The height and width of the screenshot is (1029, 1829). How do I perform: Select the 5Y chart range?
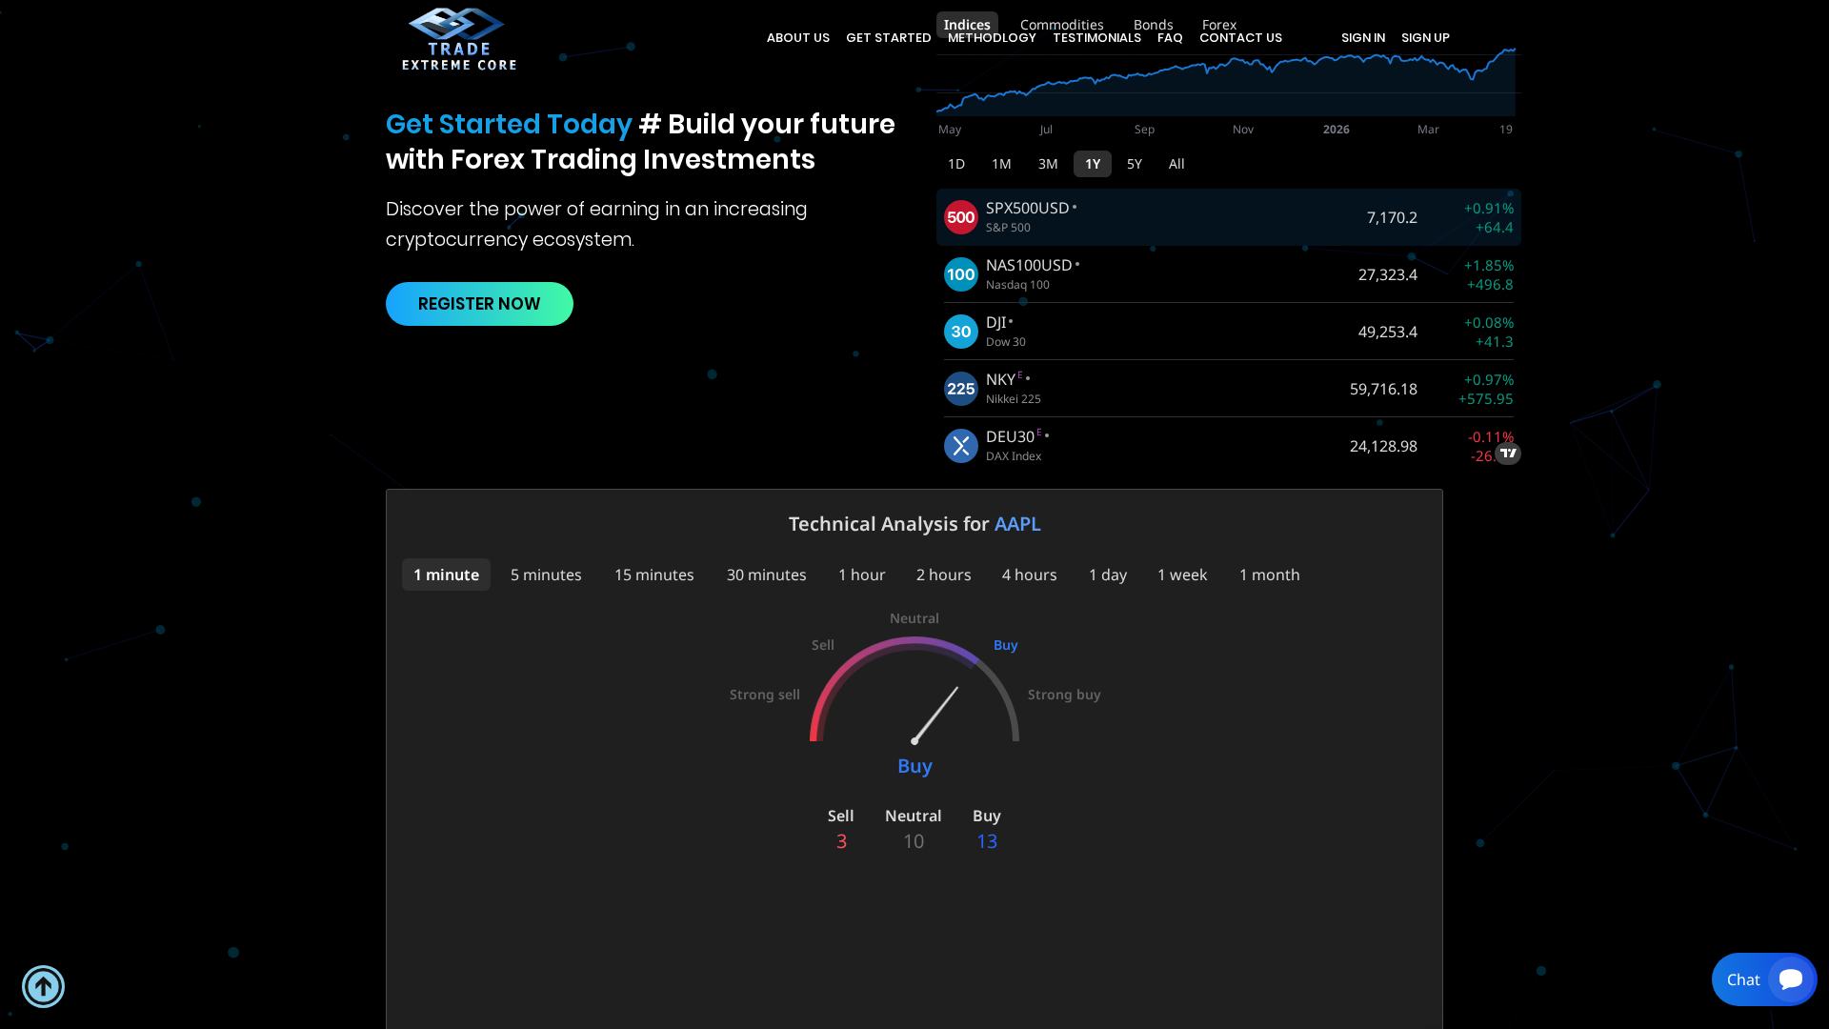point(1135,164)
